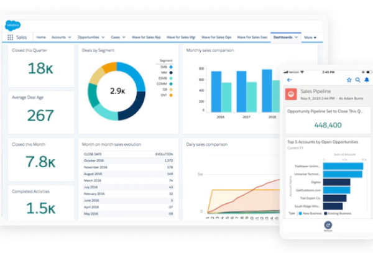Viewport: 373px width, 253px height.
Task: Click the Deals by Segment chart title
Action: [98, 50]
